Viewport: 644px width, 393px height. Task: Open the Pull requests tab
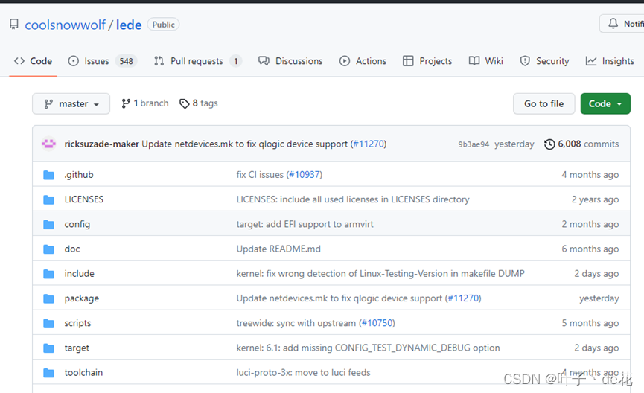pyautogui.click(x=197, y=61)
